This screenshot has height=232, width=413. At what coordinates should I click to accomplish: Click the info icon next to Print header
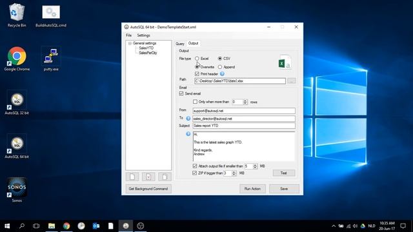click(222, 74)
